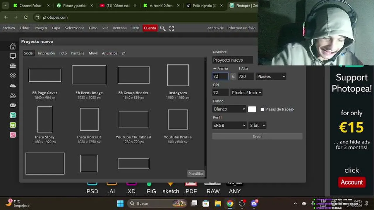Switch to Pantalla template tab

78,53
